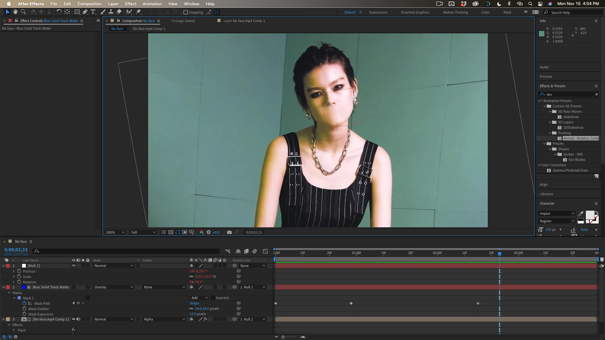Select the Zoom magnifier tool
Screen dimensions: 605x340
click(23, 12)
